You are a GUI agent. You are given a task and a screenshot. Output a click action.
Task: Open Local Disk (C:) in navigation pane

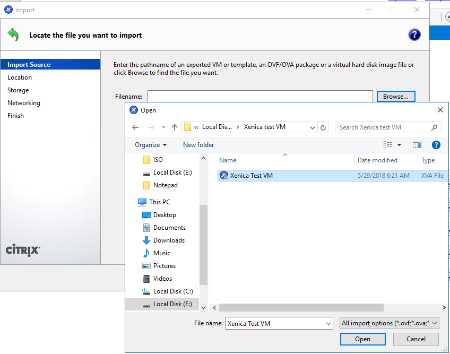click(173, 291)
